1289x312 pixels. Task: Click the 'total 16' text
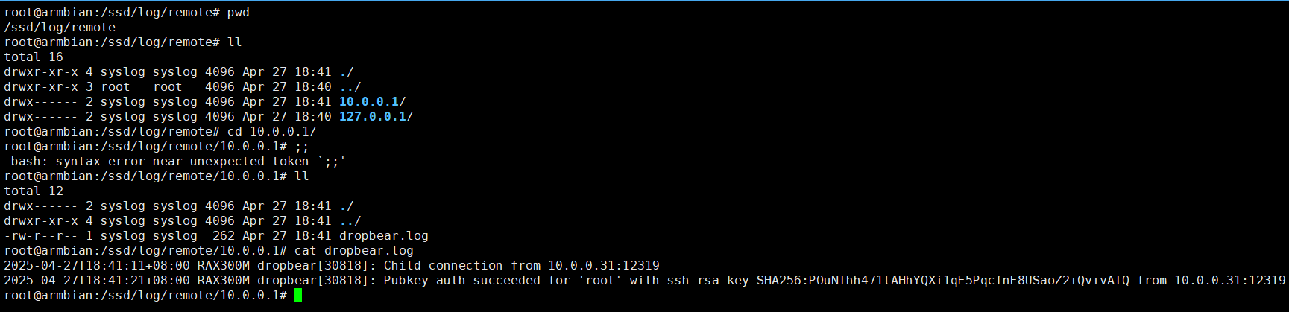[x=34, y=57]
